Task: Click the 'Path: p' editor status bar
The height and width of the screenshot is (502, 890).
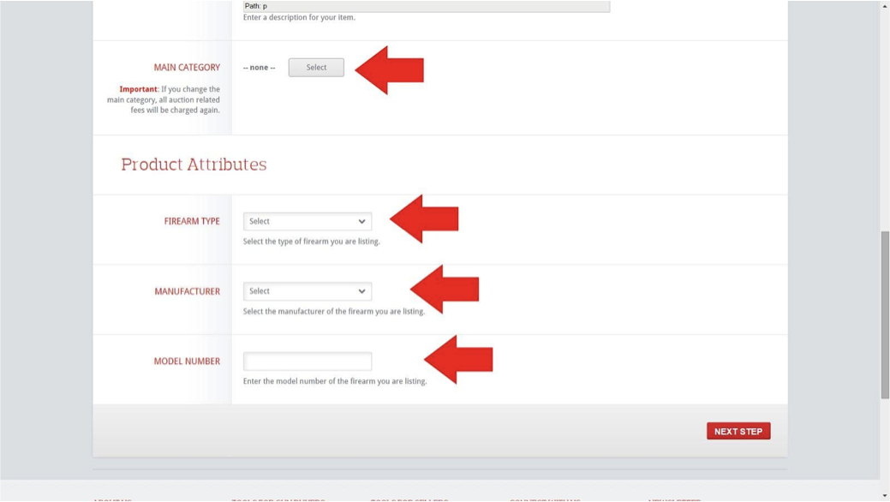Action: tap(426, 6)
